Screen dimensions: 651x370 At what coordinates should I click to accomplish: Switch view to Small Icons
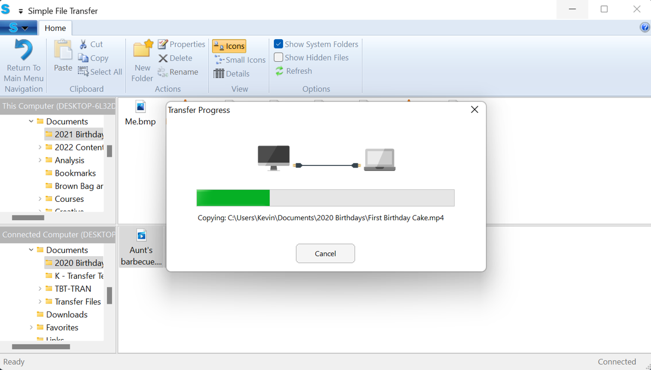pos(239,59)
